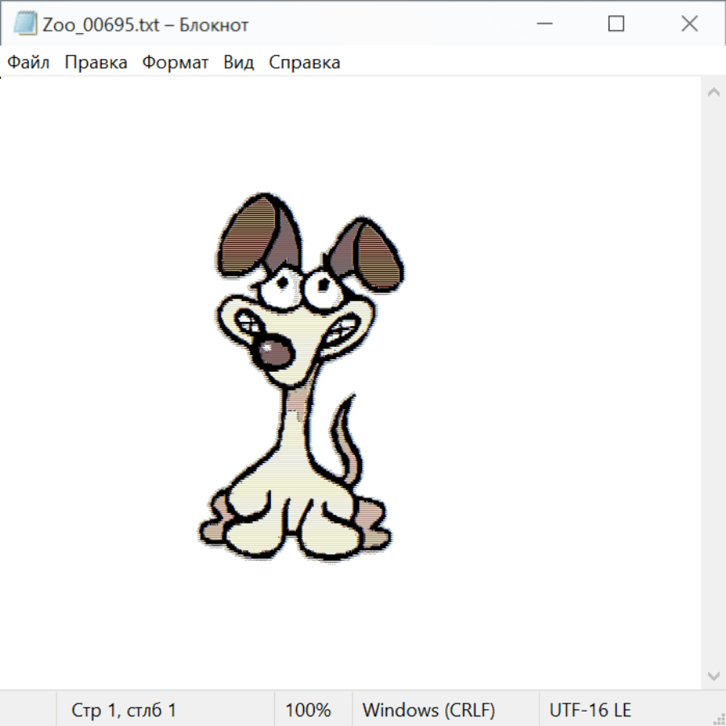Viewport: 726px width, 726px height.
Task: Click the Стр 1, стлб 1 status field
Action: click(124, 711)
